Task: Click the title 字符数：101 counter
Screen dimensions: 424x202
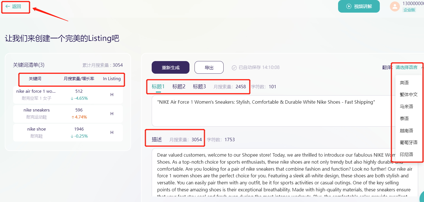Action: click(x=263, y=87)
